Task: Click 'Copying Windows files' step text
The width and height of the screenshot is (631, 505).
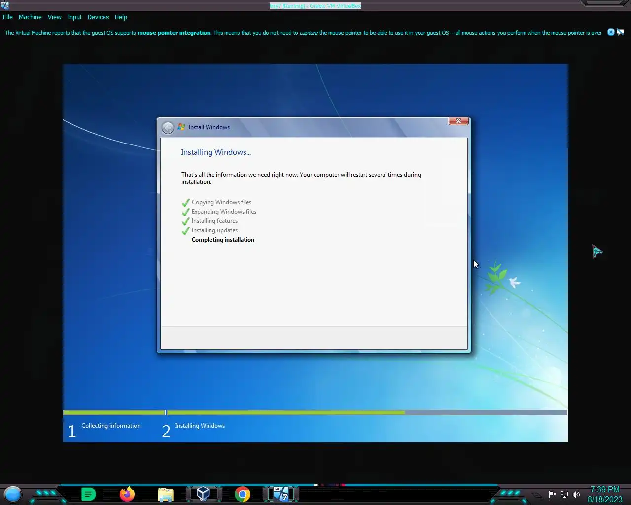Action: (221, 202)
